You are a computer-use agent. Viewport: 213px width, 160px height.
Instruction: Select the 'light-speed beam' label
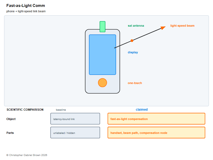pos(182,26)
